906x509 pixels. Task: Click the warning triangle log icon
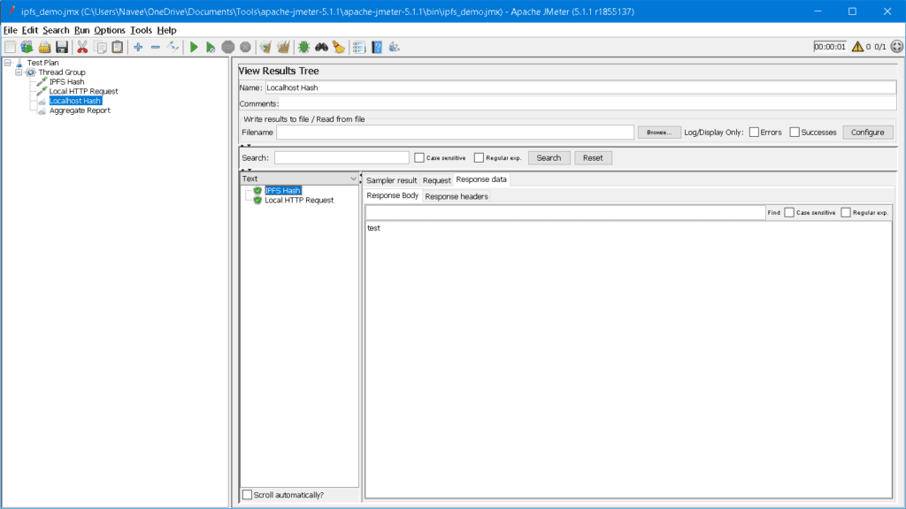857,47
